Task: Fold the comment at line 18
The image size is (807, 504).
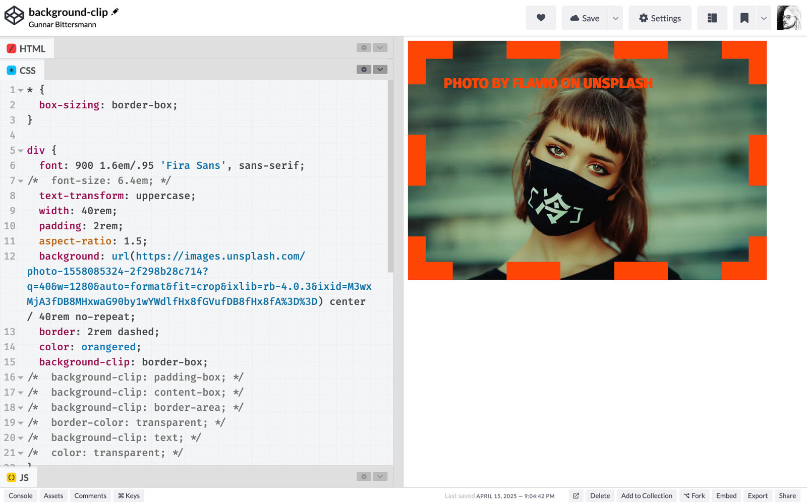Action: coord(21,408)
